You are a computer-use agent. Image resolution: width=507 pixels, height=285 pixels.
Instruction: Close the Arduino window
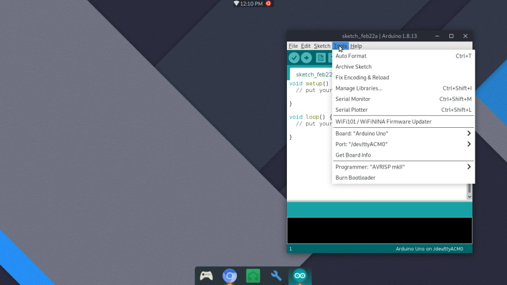pyautogui.click(x=466, y=36)
